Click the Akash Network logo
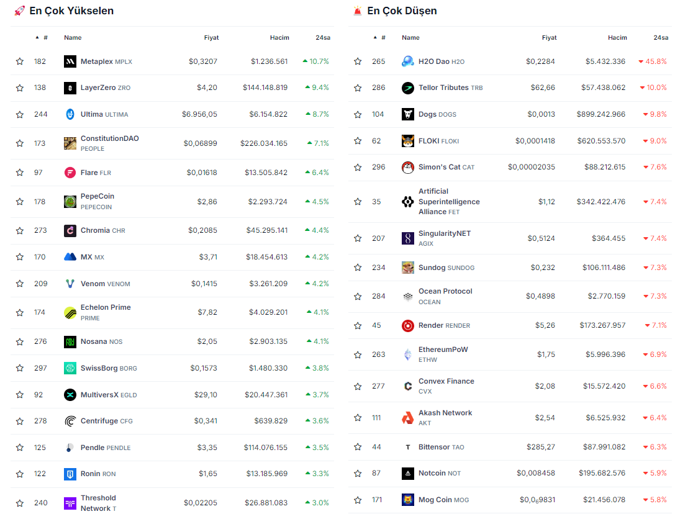The width and height of the screenshot is (693, 514). tap(407, 418)
